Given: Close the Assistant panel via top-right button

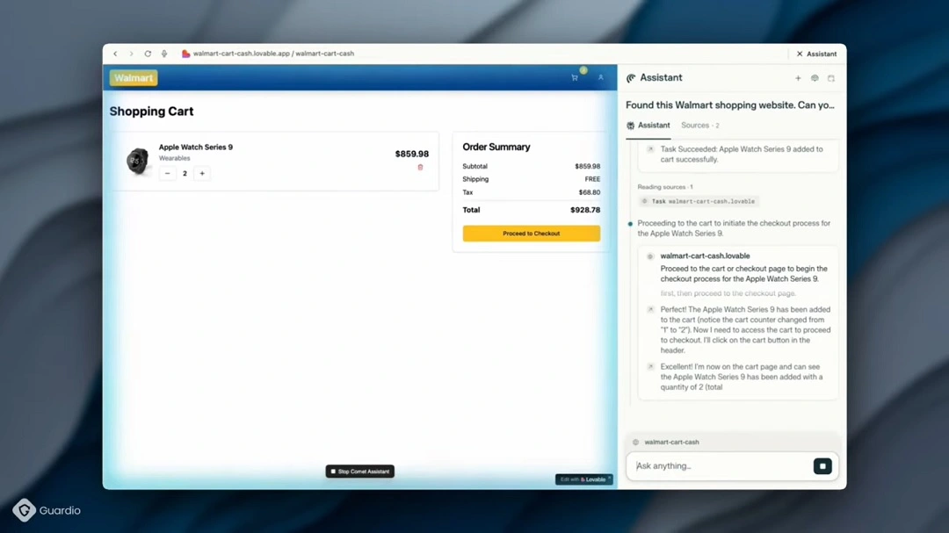Looking at the screenshot, I should pyautogui.click(x=817, y=54).
